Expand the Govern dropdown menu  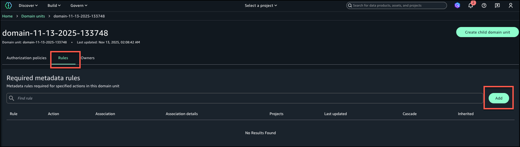coord(79,5)
